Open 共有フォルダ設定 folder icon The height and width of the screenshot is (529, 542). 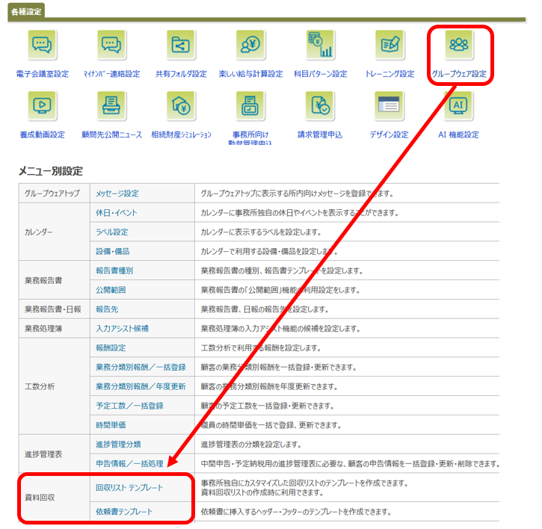coord(181,46)
